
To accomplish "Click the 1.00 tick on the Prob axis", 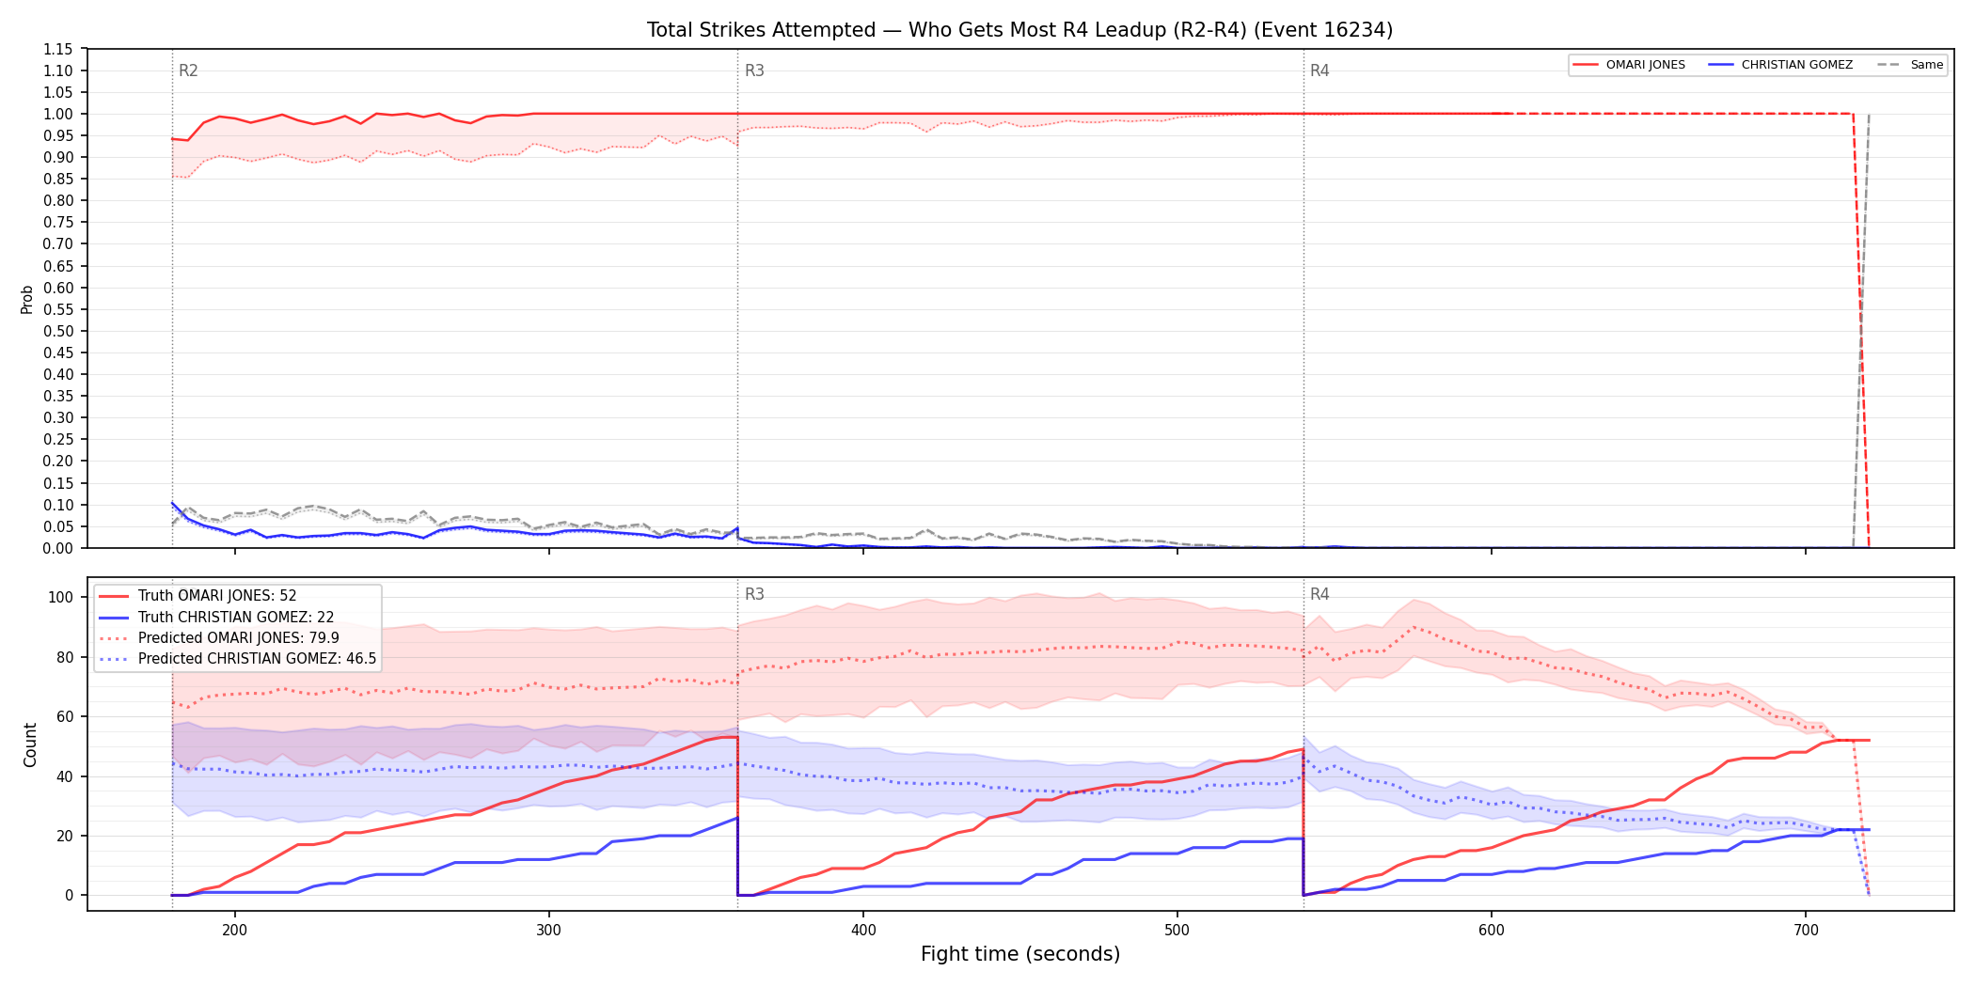I will pos(58,114).
